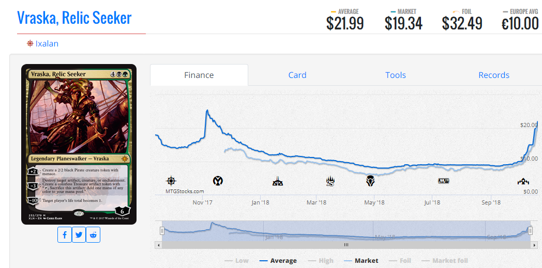
Task: Click the Sep '18 axis label on main chart
Action: coord(491,202)
